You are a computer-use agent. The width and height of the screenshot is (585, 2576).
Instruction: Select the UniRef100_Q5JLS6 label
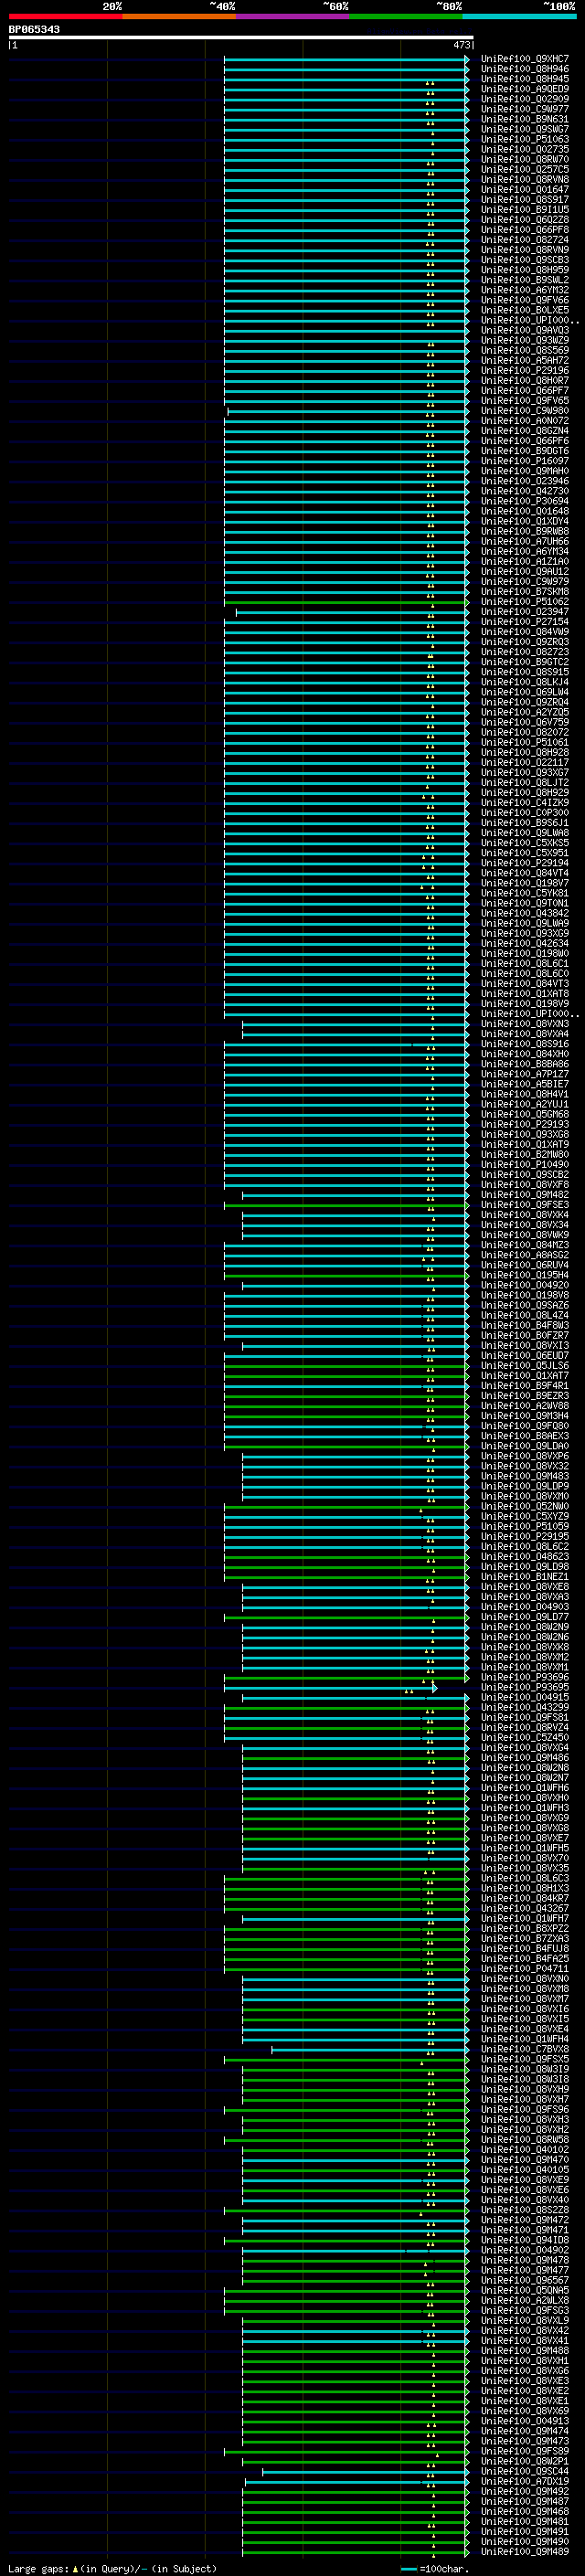(525, 1365)
